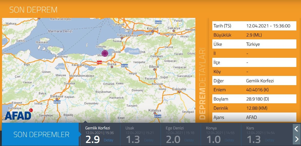Select the Gemlik Korfezi 2.9 earthquake entry
The width and height of the screenshot is (301, 146).
[x=100, y=134]
